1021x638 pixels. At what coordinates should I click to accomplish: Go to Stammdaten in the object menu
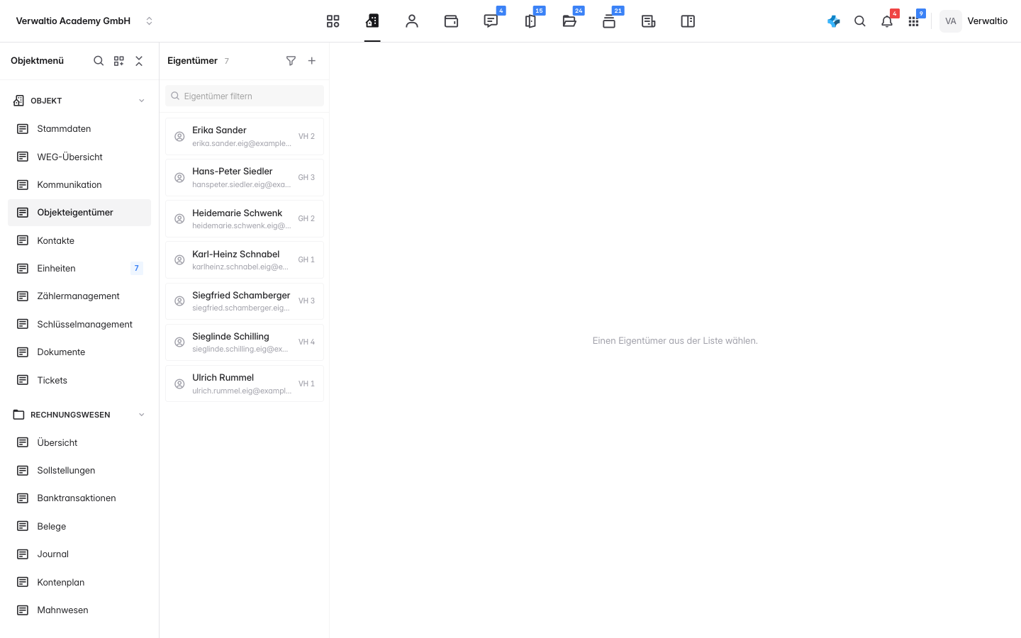79,129
